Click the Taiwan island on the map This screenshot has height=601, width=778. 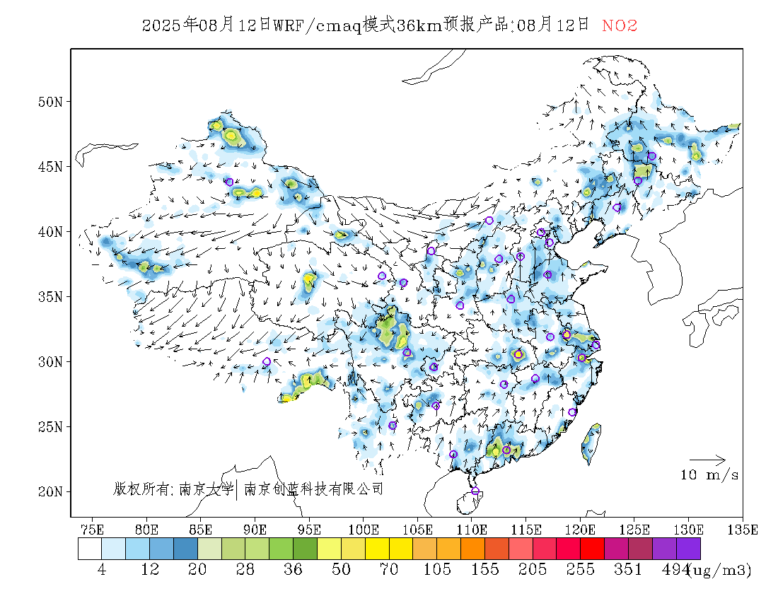tap(591, 443)
